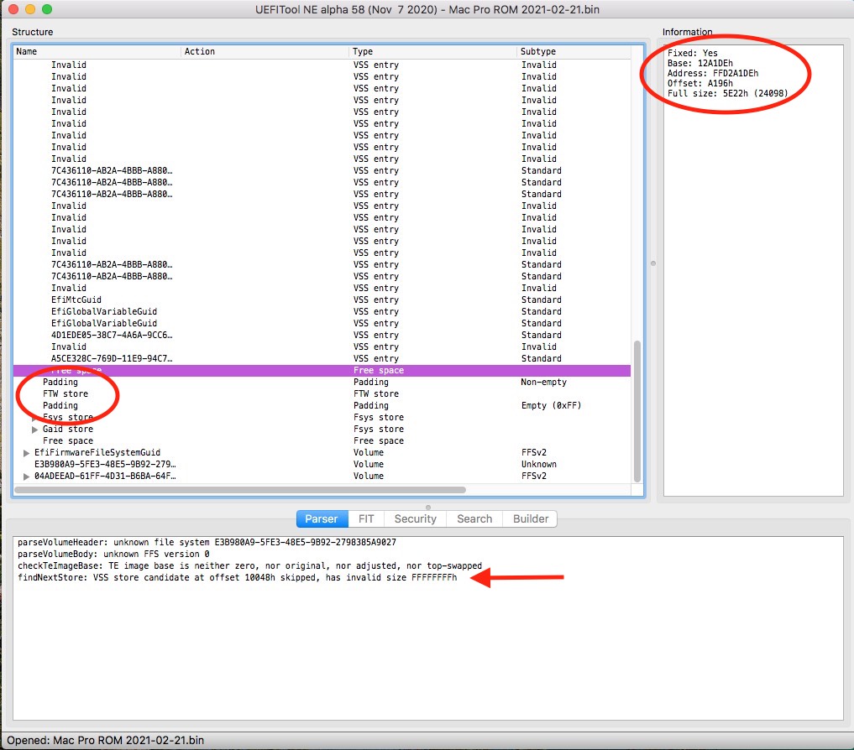Close the UEFITool window
Image resolution: width=854 pixels, height=750 pixels.
[13, 9]
